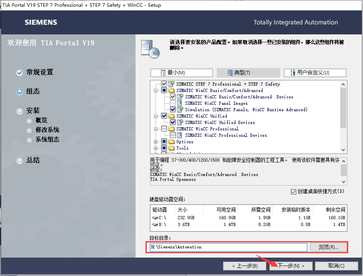Image resolution: width=363 pixels, height=276 pixels.
Task: Collapse the SIMATIC WinCC Basic/Comfort/Advanced node
Action: tap(156, 90)
